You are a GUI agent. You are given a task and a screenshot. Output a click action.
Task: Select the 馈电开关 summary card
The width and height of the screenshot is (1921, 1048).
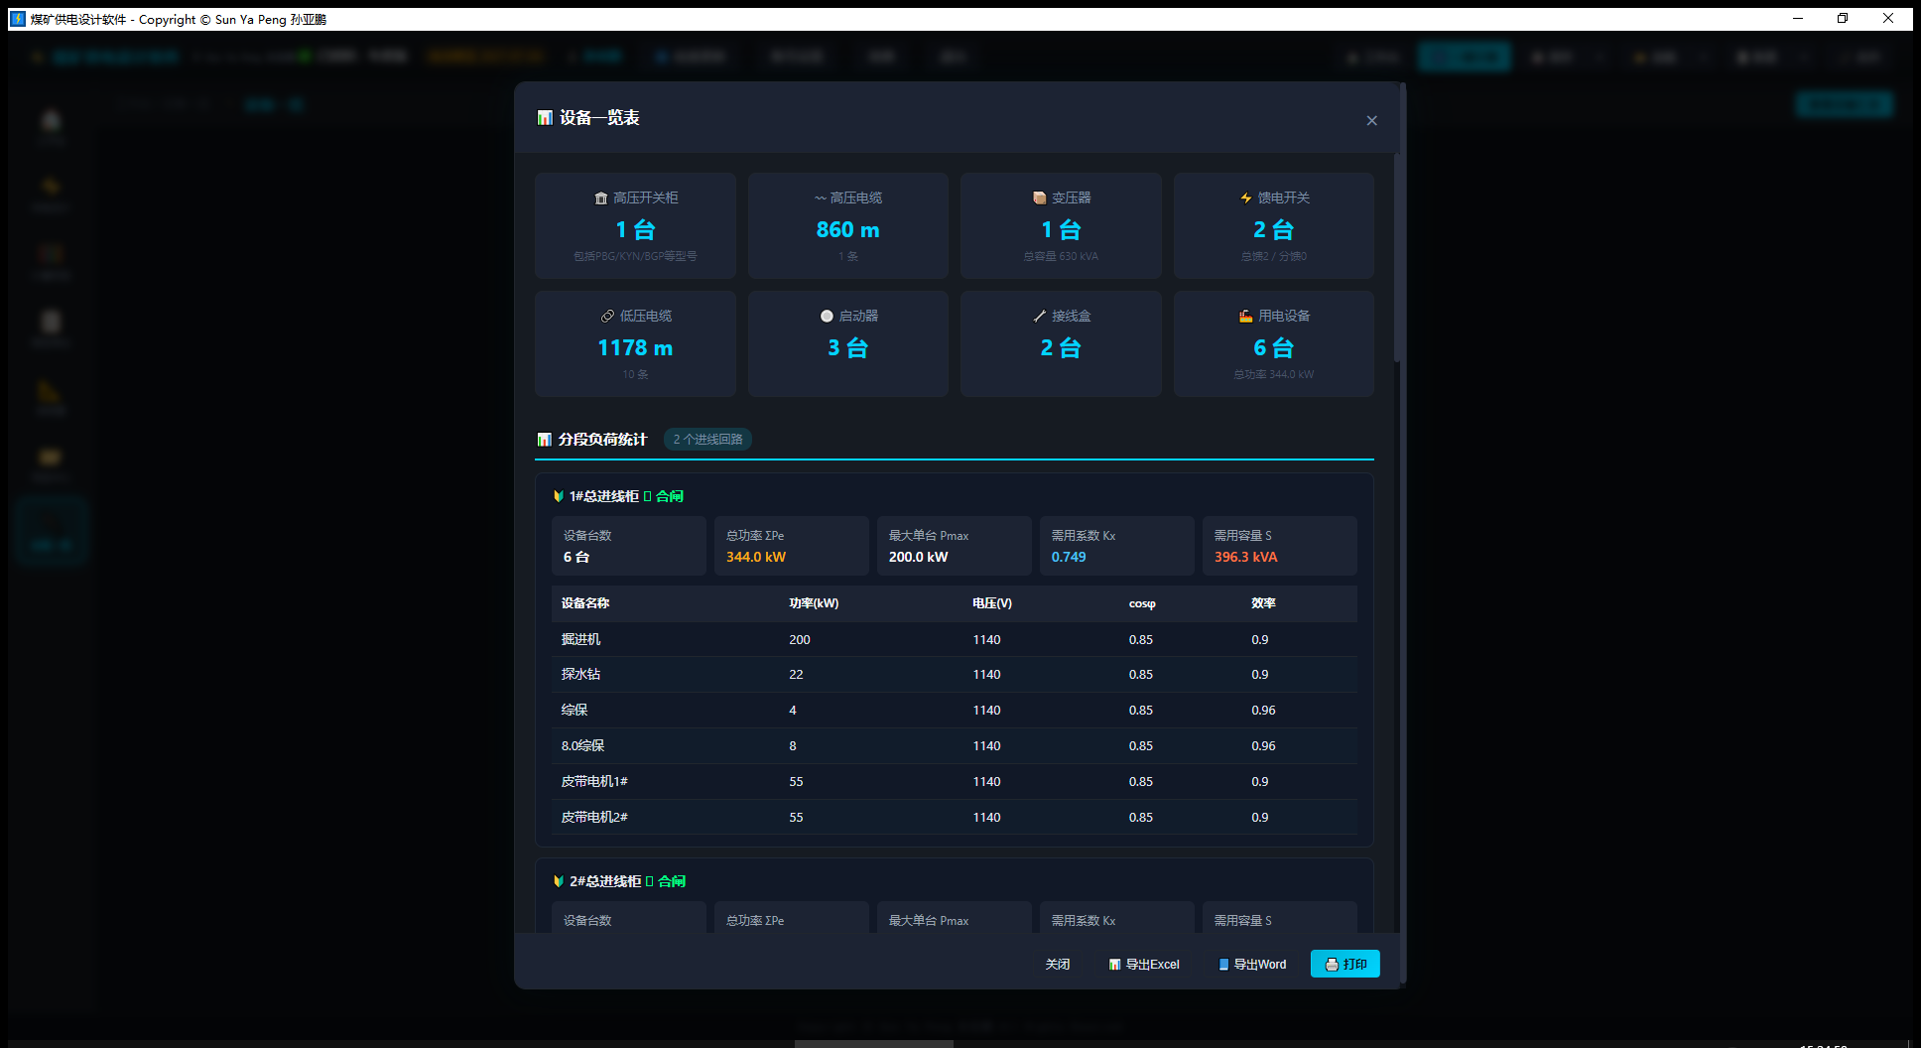click(1273, 225)
